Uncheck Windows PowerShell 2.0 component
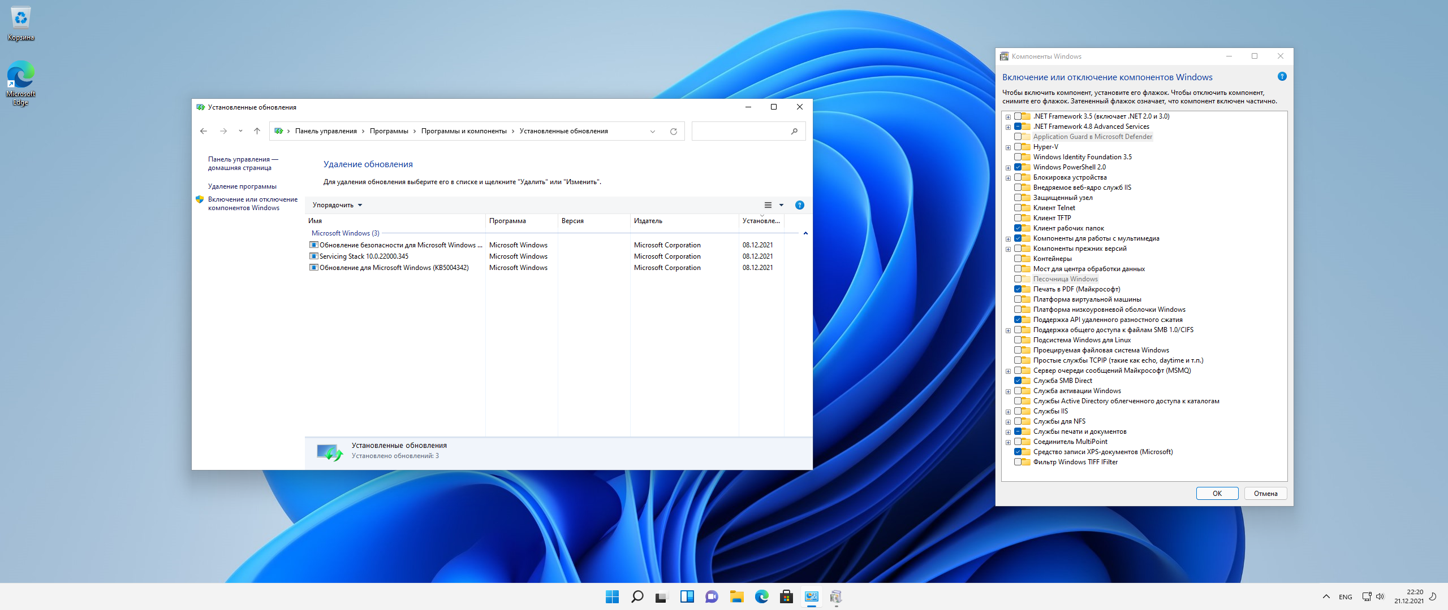The height and width of the screenshot is (610, 1448). coord(1018,167)
